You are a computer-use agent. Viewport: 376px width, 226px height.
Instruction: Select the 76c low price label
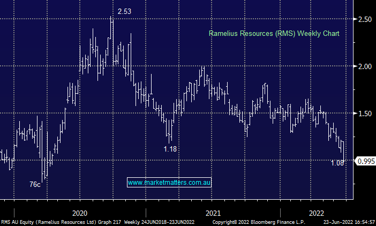(35, 184)
